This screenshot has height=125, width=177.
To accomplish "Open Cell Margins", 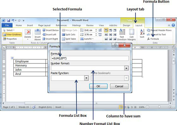I will [x=131, y=34].
